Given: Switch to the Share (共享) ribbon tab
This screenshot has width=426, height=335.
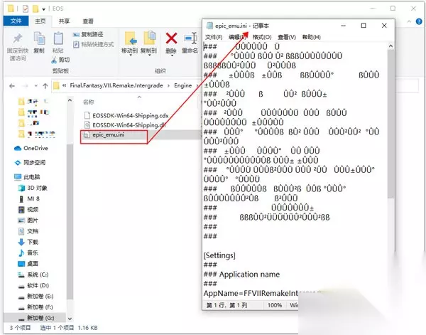Looking at the screenshot, I should 64,21.
